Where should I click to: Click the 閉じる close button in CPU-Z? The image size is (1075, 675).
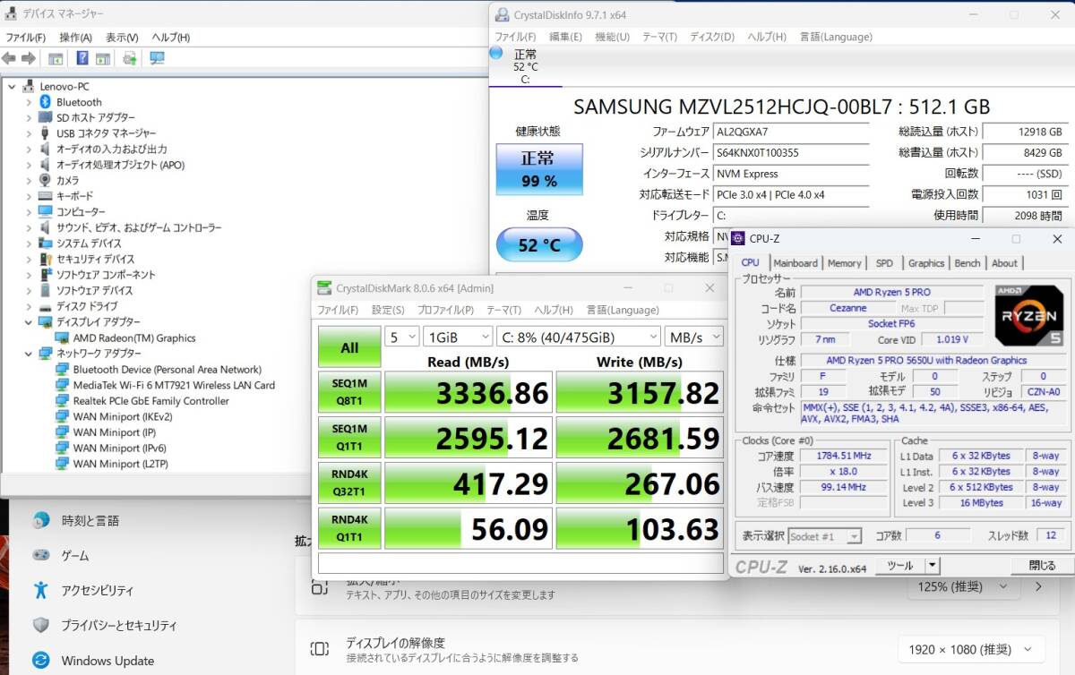click(1042, 566)
